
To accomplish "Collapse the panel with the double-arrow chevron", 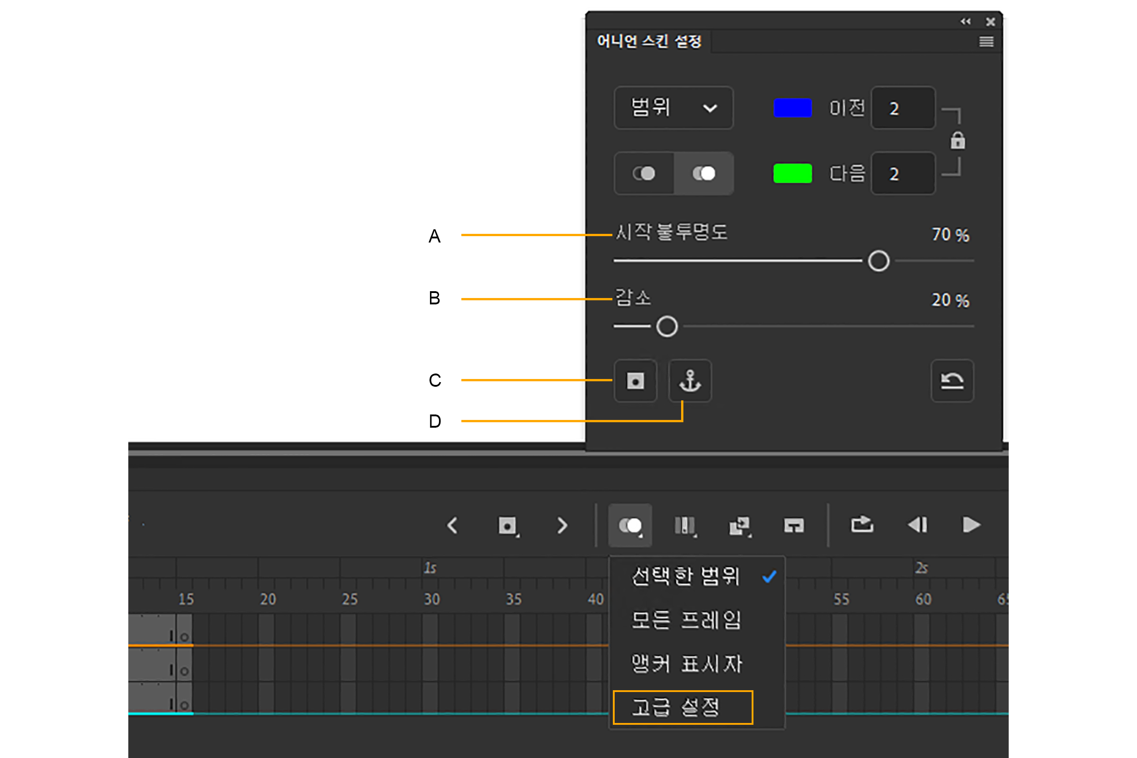I will click(x=965, y=22).
